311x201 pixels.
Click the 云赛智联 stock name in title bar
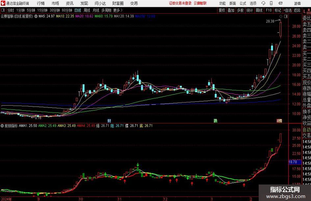[x=200, y=3]
